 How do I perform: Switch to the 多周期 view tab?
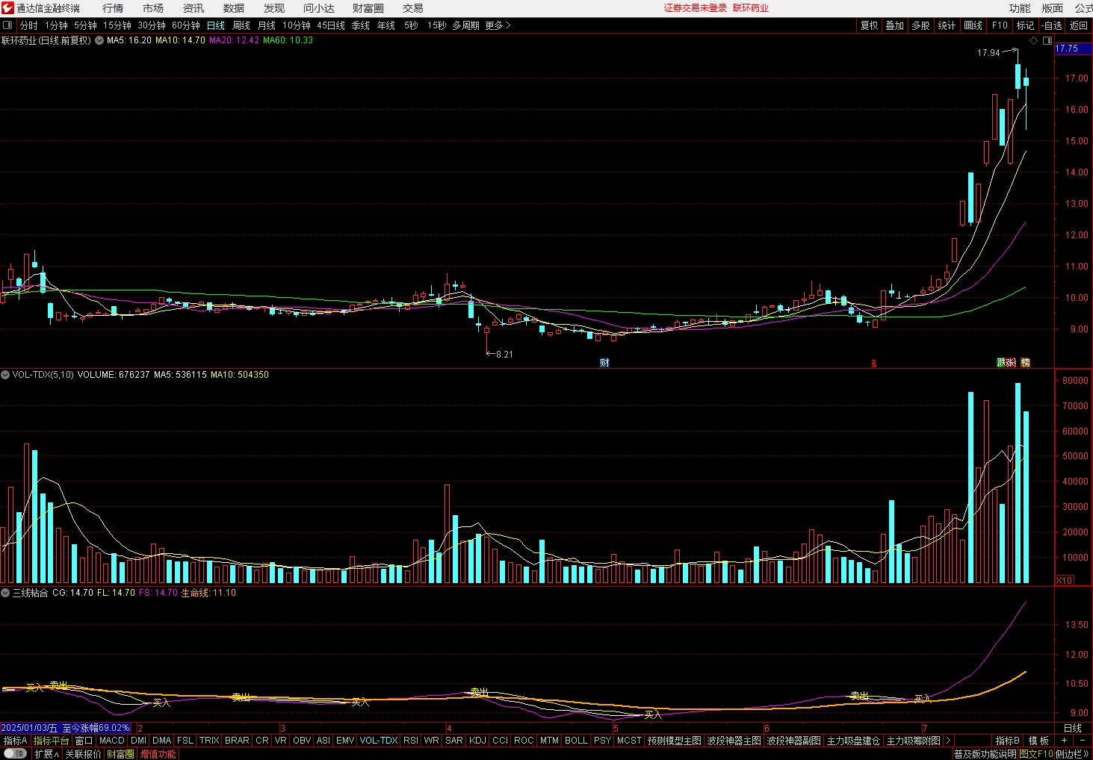pos(465,25)
